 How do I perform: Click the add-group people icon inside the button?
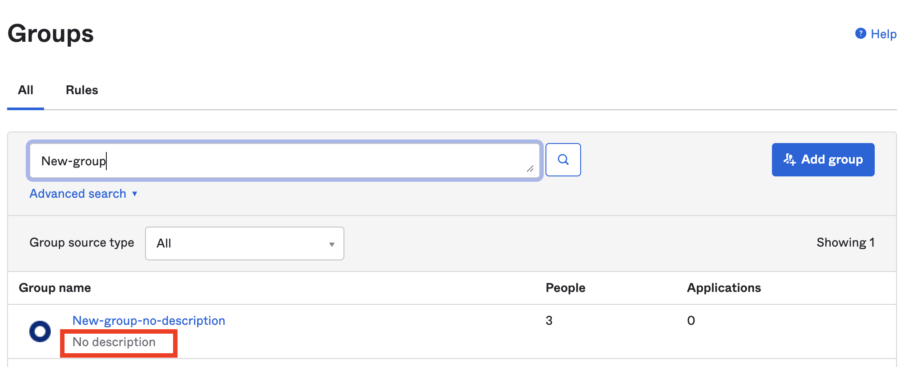(x=790, y=160)
